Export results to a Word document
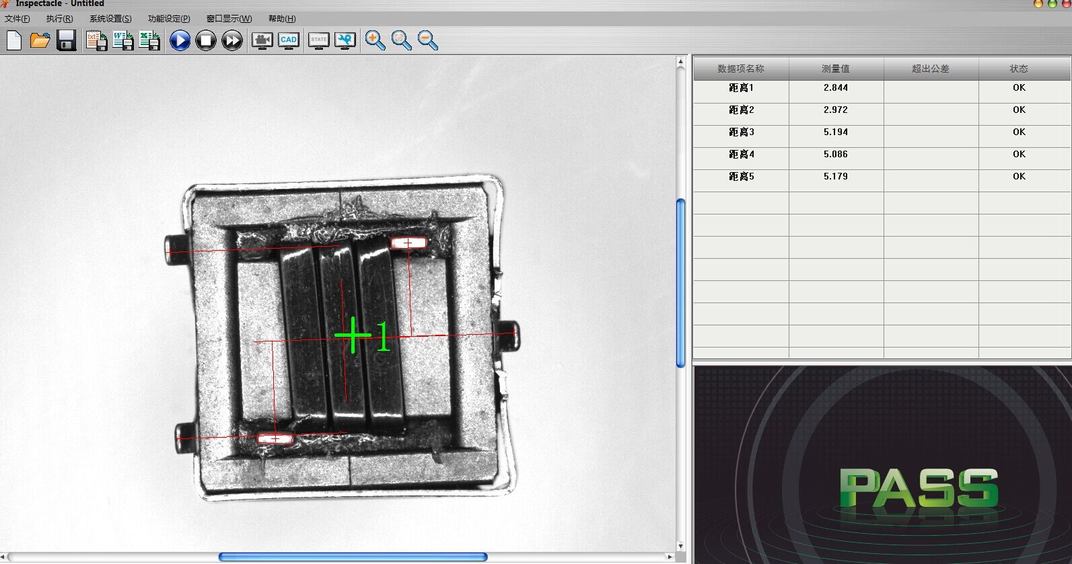 122,40
